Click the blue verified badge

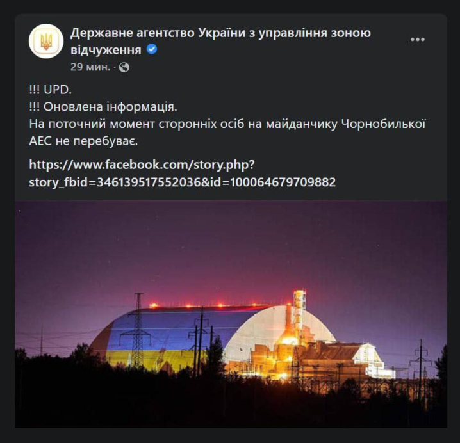(152, 49)
